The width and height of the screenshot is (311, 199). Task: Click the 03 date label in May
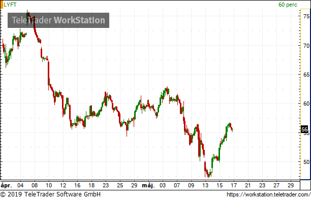pos(163,185)
